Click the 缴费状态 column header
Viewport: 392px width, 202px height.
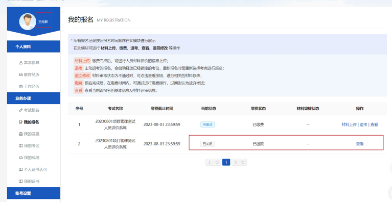point(258,109)
